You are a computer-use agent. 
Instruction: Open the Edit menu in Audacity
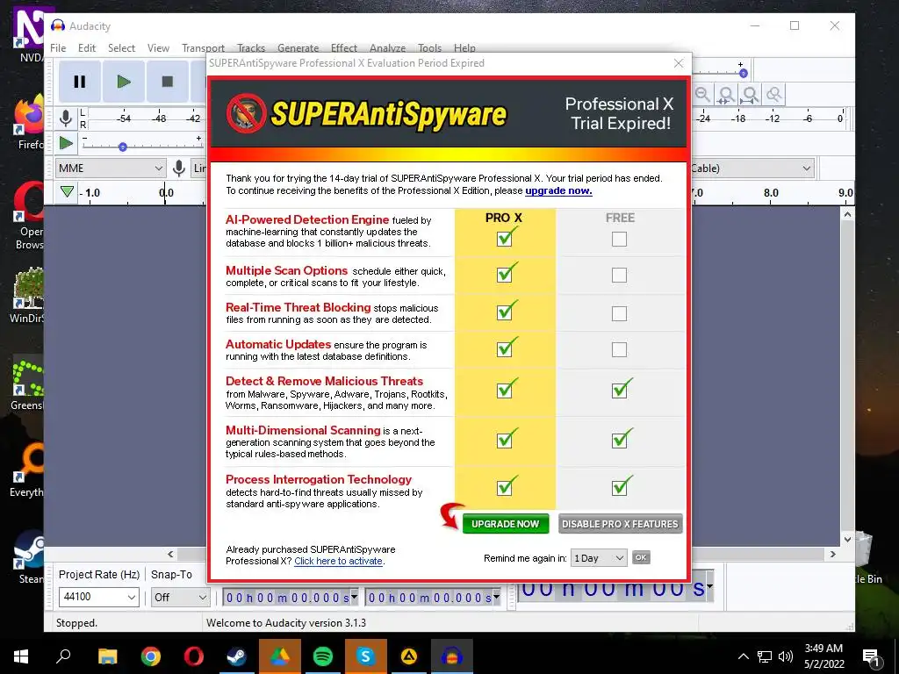tap(87, 48)
